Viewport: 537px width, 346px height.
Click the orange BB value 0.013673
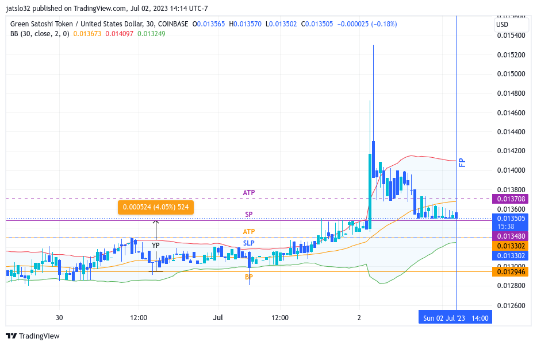(x=87, y=33)
